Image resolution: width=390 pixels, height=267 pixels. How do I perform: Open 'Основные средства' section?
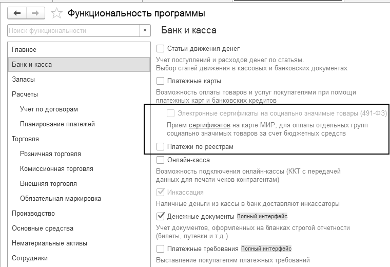click(79, 228)
